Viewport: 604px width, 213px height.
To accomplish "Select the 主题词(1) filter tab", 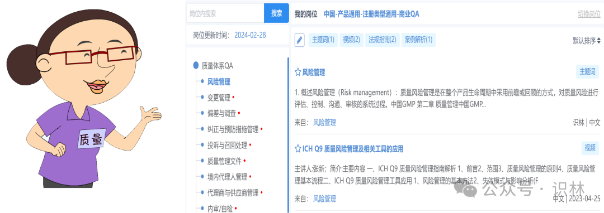I will pos(323,40).
